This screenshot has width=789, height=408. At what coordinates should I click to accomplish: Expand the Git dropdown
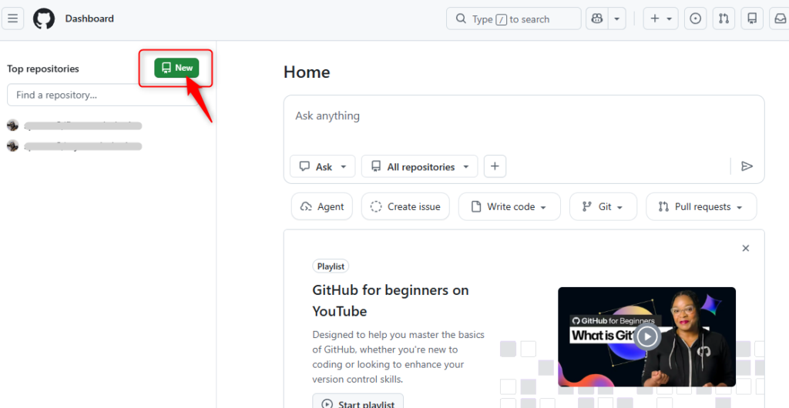coord(603,206)
